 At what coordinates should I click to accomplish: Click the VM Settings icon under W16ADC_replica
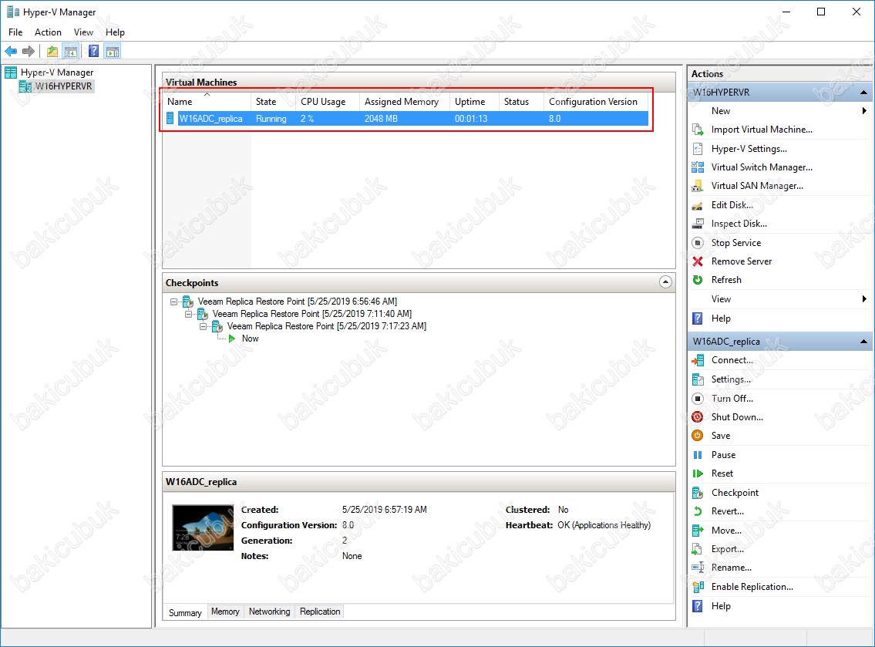tap(698, 379)
